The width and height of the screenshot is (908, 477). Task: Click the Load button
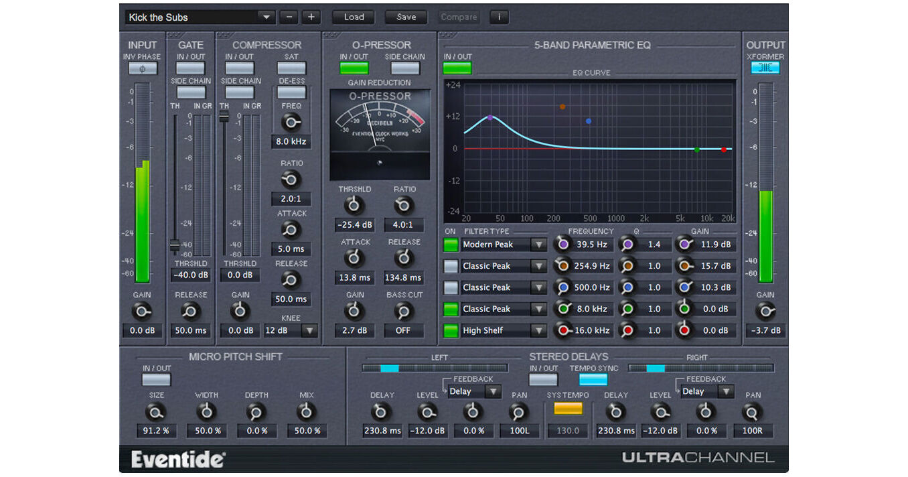[x=353, y=17]
